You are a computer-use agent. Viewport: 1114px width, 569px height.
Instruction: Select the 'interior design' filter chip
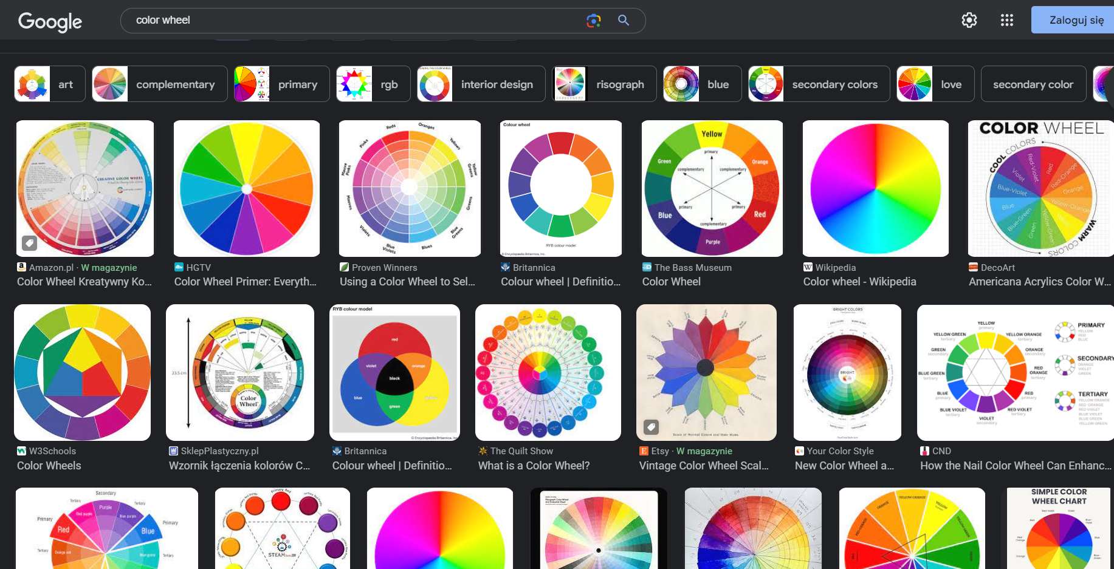481,84
